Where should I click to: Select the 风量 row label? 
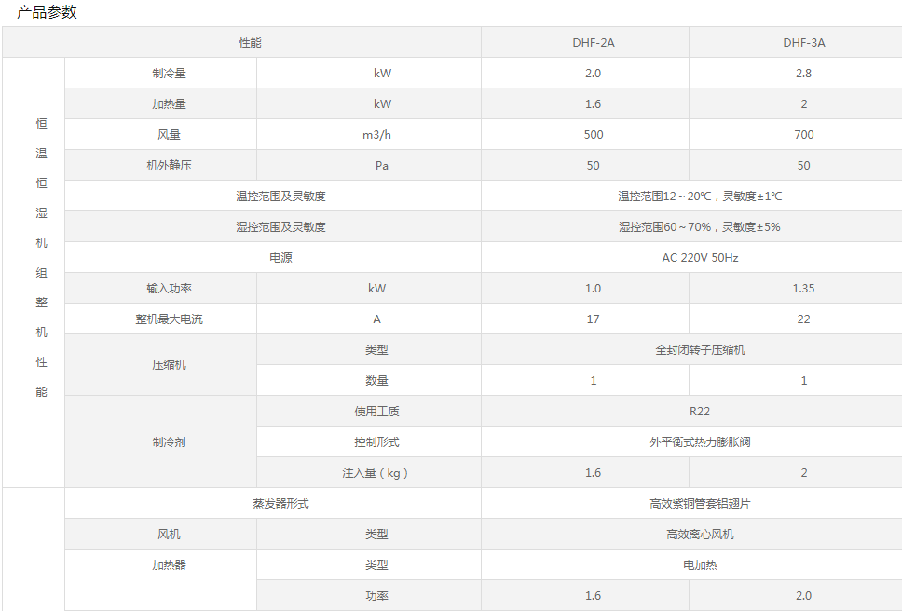pyautogui.click(x=169, y=135)
